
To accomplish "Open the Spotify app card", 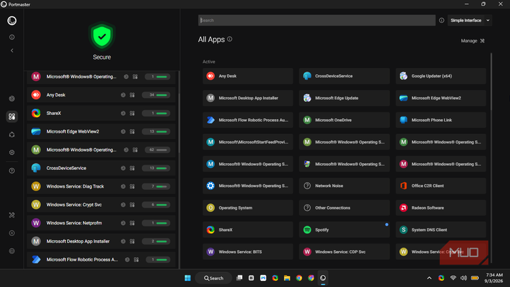I will point(344,230).
